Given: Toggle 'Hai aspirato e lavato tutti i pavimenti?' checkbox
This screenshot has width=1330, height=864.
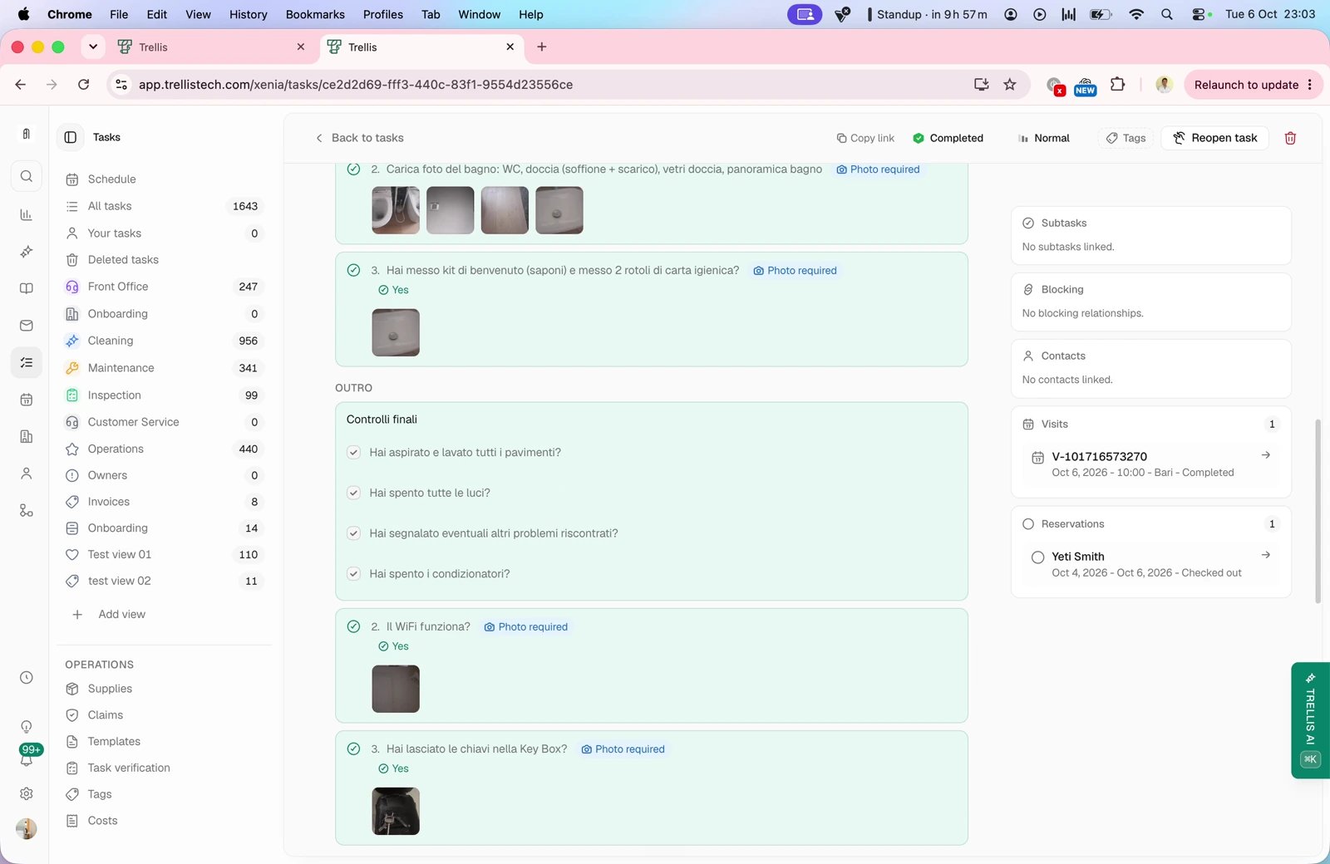Looking at the screenshot, I should click(x=353, y=452).
